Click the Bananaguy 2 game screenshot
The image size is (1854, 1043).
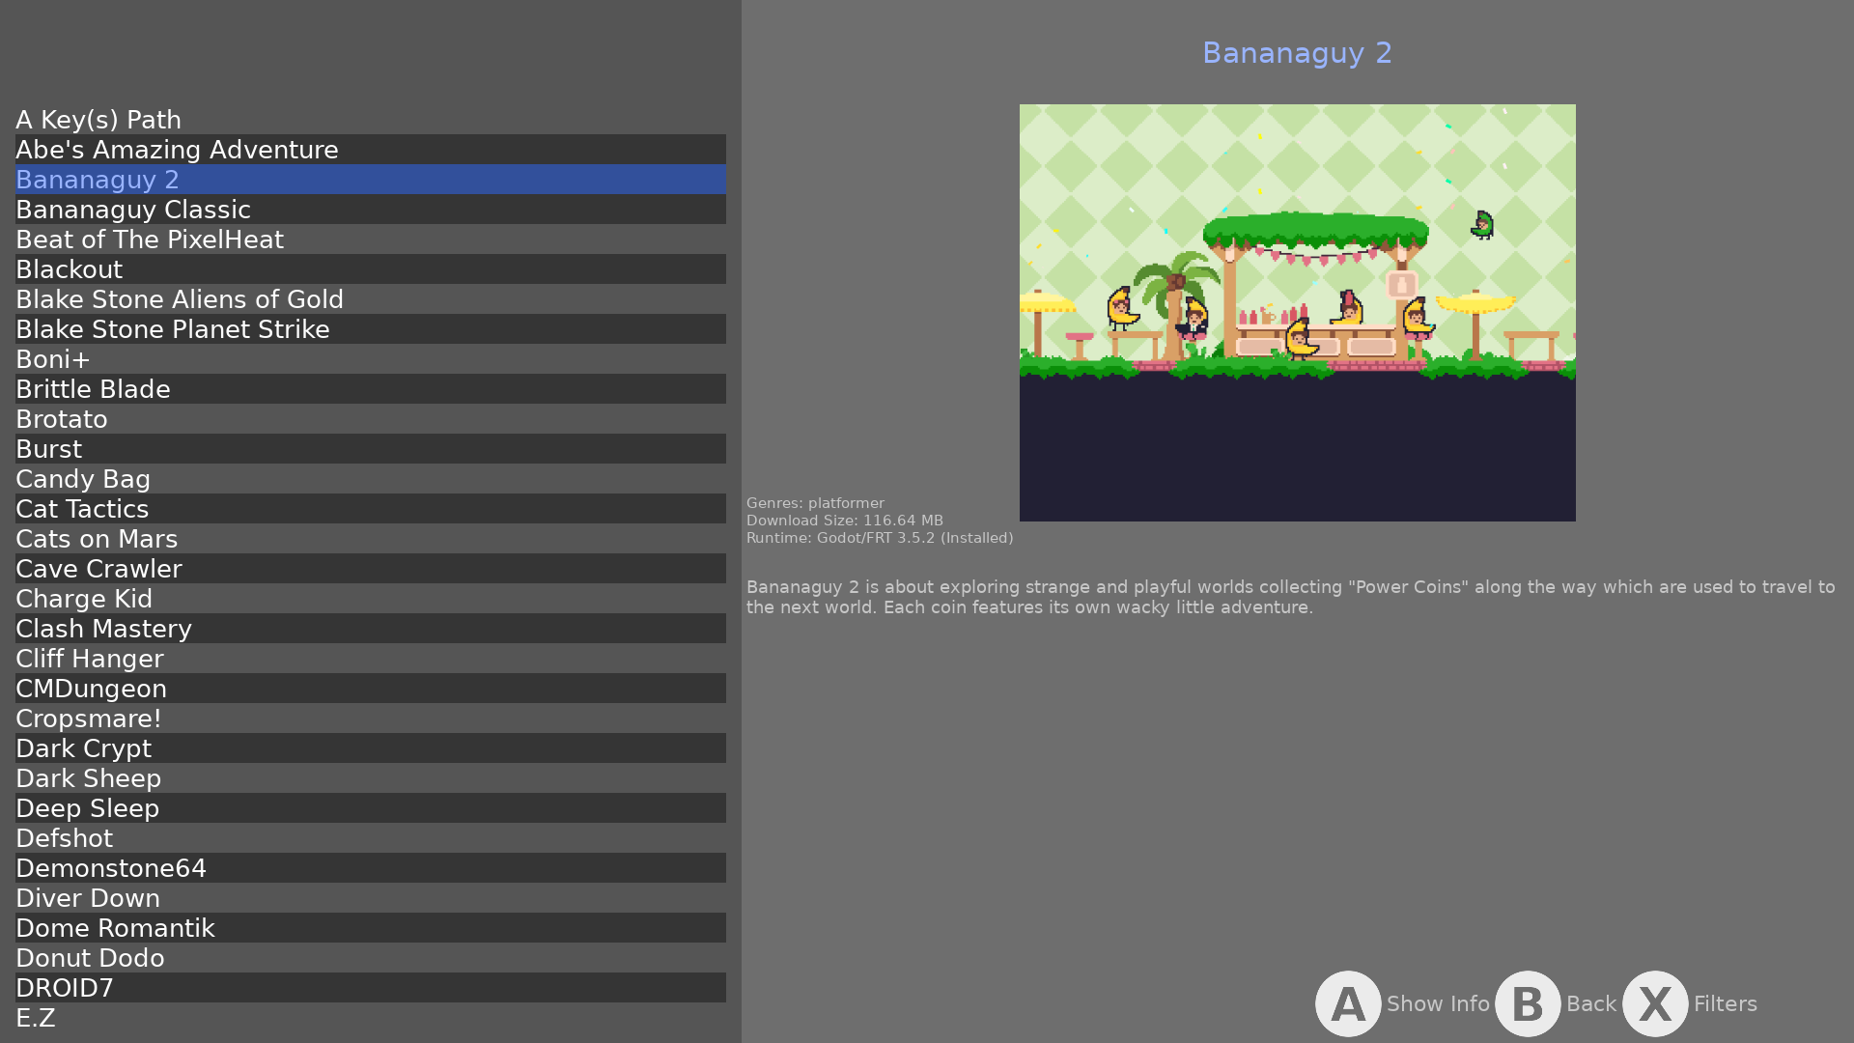(1297, 312)
